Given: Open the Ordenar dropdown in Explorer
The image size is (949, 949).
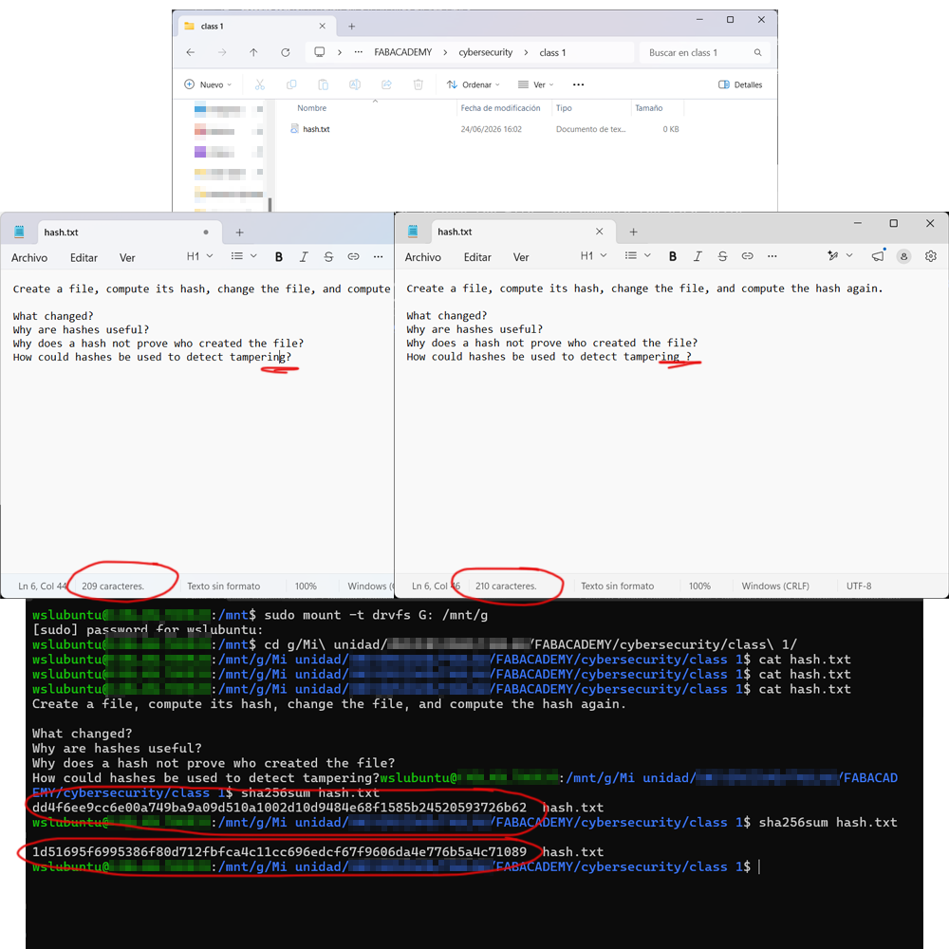Looking at the screenshot, I should click(474, 84).
